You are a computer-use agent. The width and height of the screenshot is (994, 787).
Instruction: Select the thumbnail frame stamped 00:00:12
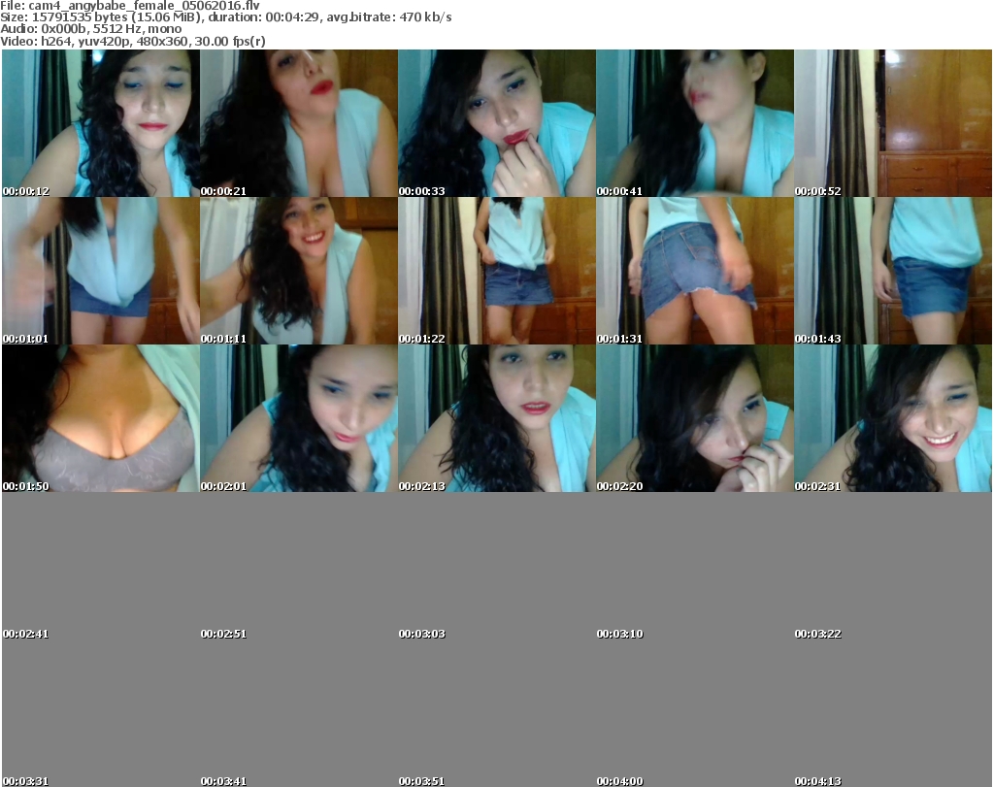(101, 123)
